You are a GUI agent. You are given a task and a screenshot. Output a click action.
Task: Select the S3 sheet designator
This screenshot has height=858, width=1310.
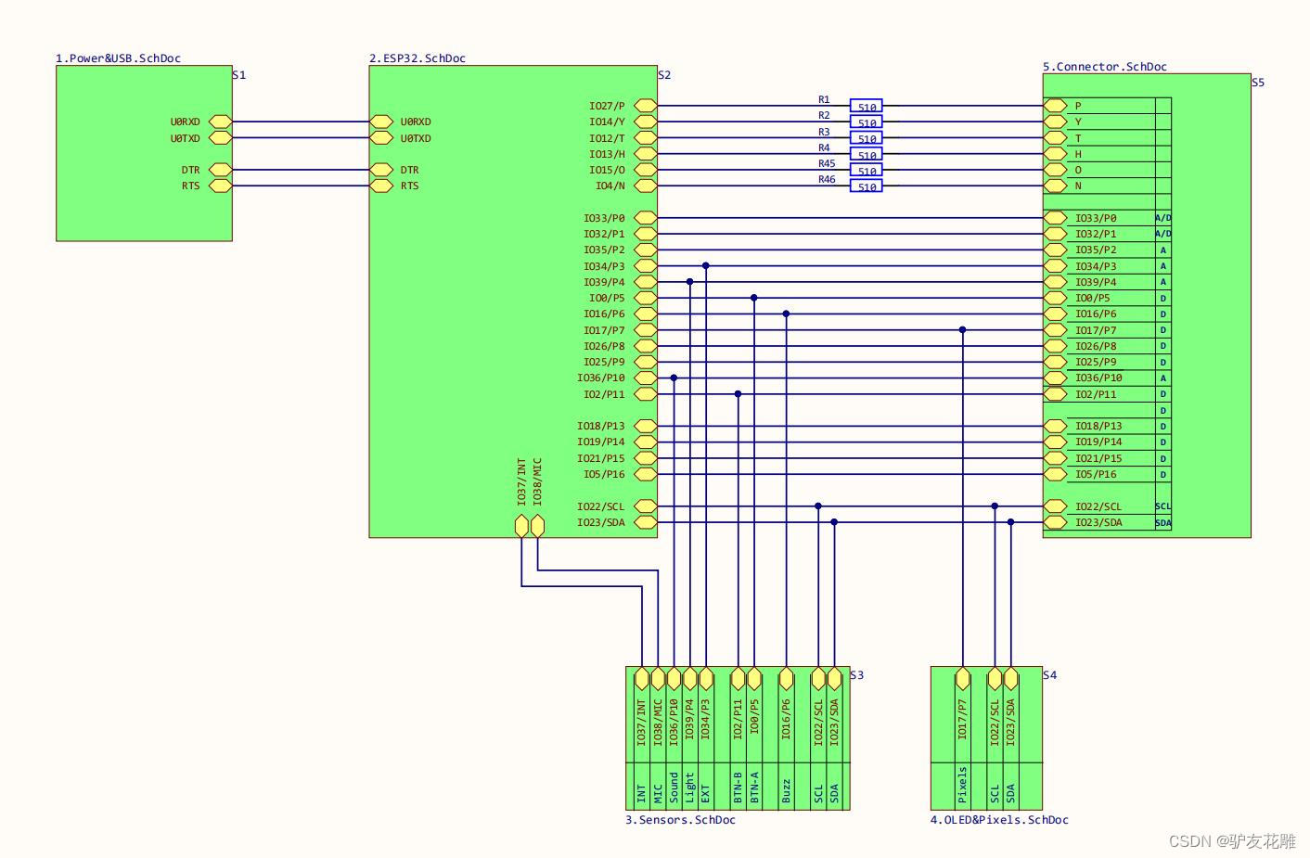(857, 675)
